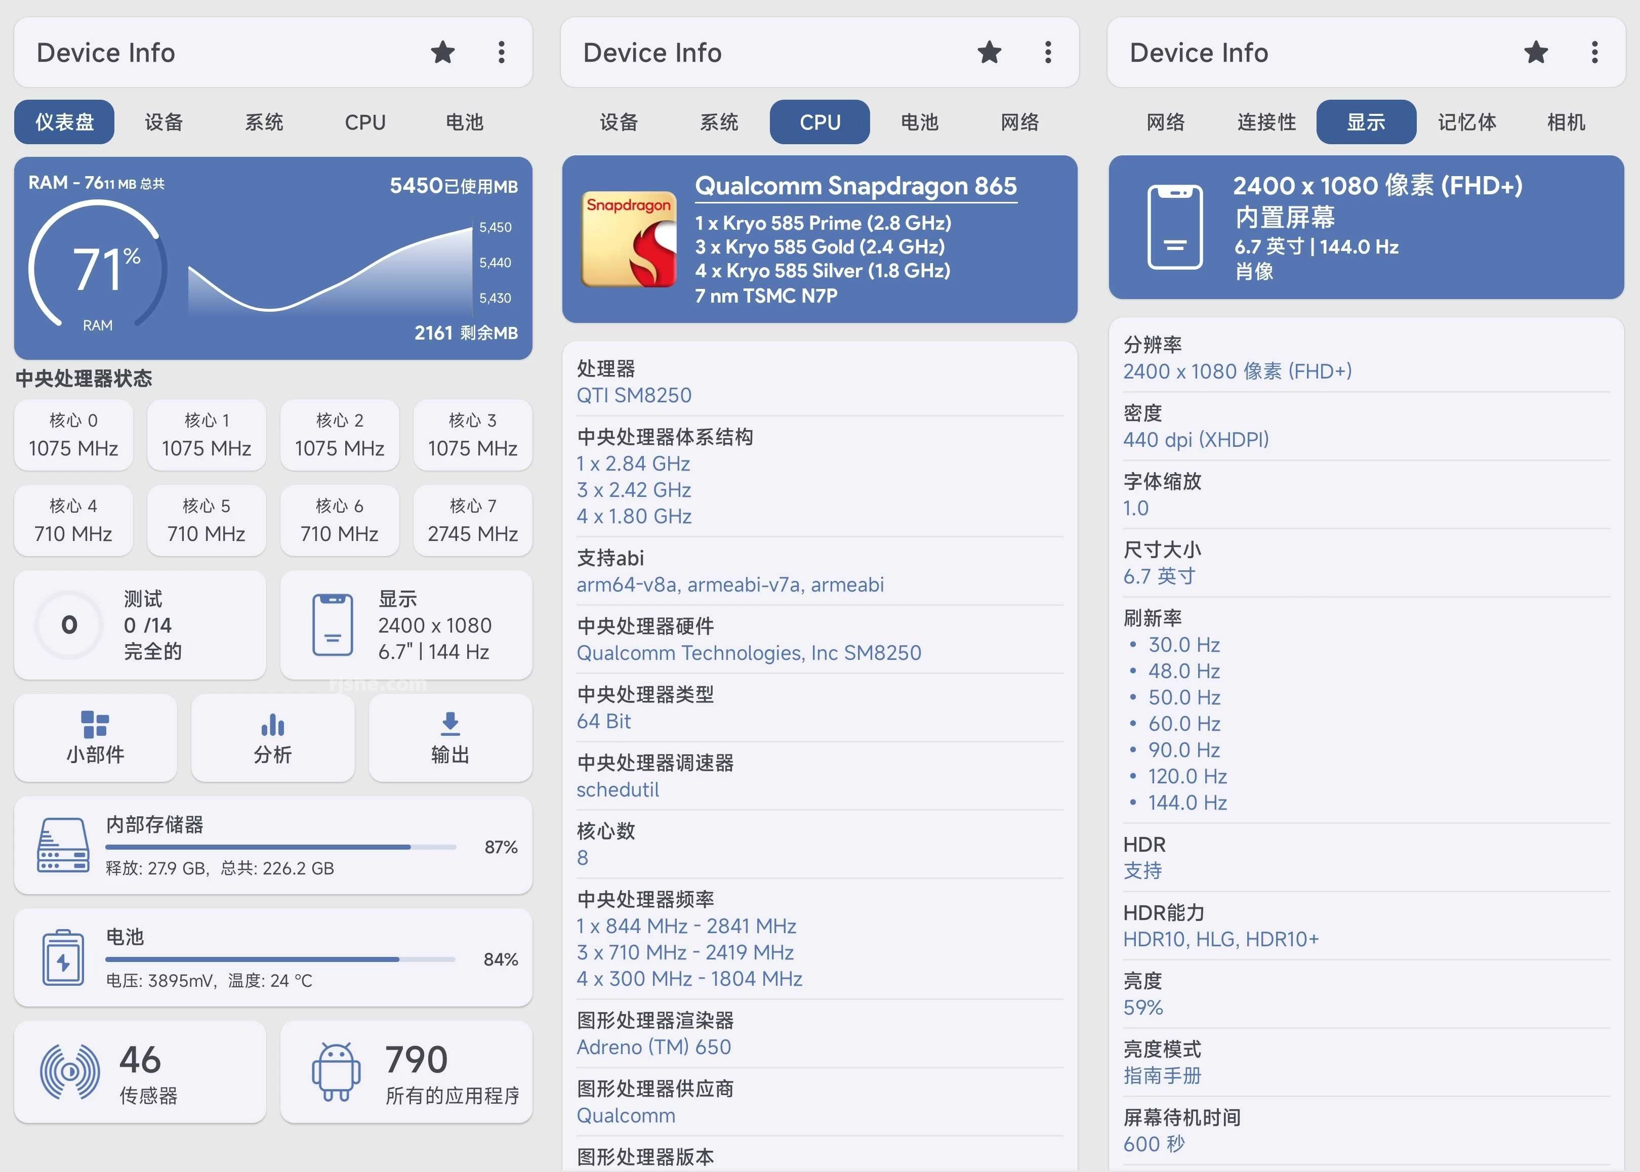Click the 600 秒 screen timeout value

coord(1154,1144)
